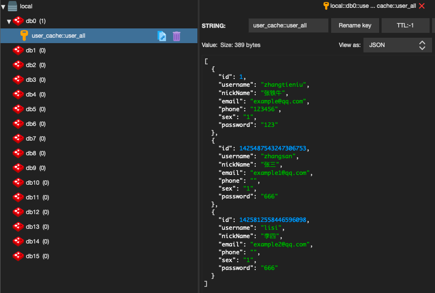
Task: Click the key name field user_cache::user_all
Action: (x=289, y=25)
